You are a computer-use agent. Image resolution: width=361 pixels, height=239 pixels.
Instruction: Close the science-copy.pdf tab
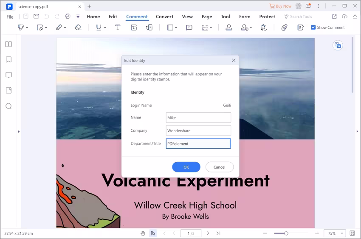tap(79, 7)
